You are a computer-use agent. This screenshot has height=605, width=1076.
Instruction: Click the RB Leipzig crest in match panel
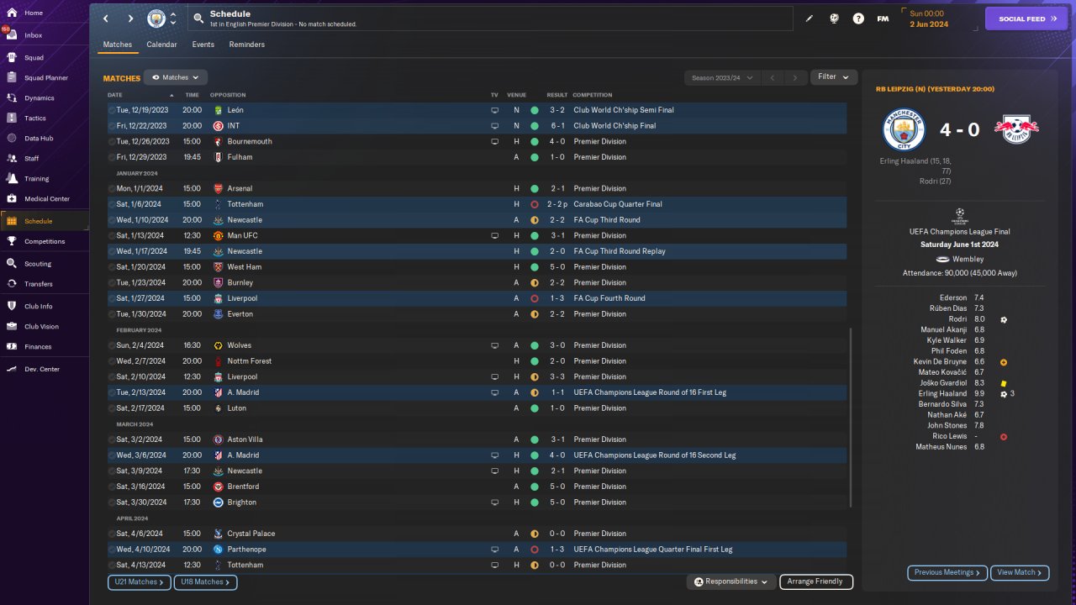pos(1016,129)
